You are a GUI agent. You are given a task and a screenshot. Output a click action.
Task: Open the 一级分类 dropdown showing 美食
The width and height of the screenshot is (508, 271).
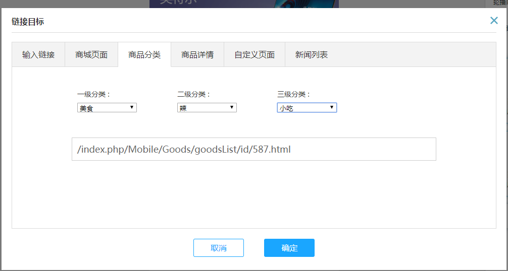[107, 108]
